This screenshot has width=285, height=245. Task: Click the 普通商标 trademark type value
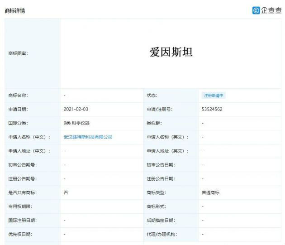tap(211, 192)
